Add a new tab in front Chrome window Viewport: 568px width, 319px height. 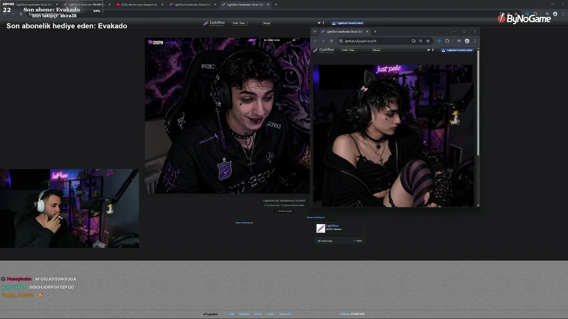pyautogui.click(x=375, y=31)
